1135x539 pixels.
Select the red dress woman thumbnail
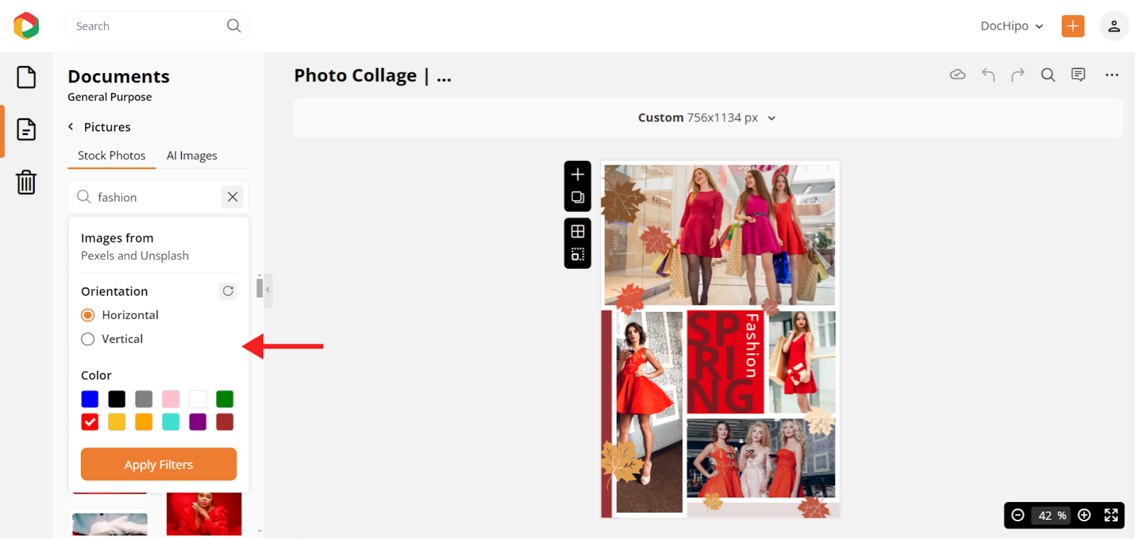204,513
